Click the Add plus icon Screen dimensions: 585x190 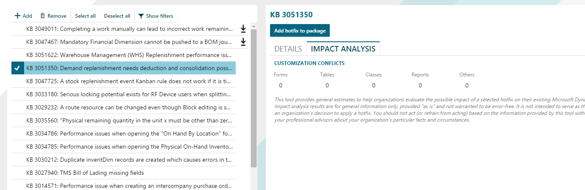pyautogui.click(x=17, y=16)
